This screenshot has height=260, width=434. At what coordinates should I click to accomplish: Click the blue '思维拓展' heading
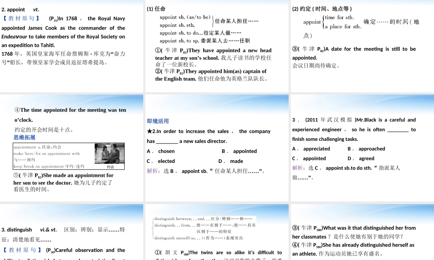pos(24,137)
